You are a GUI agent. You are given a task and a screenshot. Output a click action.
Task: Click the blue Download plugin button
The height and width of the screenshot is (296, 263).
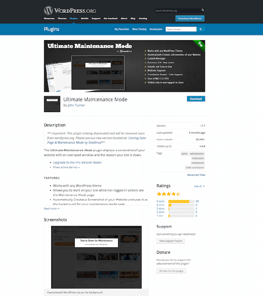coord(196,99)
